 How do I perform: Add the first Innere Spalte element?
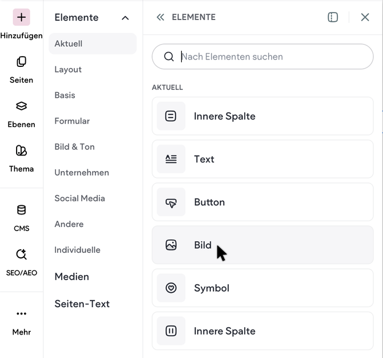[262, 116]
